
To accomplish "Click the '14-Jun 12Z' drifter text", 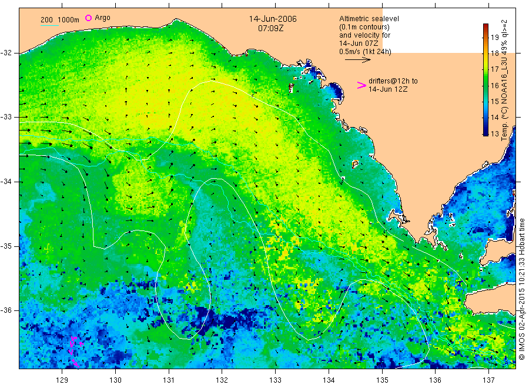I will pyautogui.click(x=388, y=89).
